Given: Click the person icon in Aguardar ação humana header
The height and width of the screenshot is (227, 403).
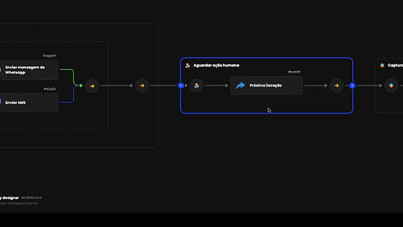Looking at the screenshot, I should click(x=188, y=66).
